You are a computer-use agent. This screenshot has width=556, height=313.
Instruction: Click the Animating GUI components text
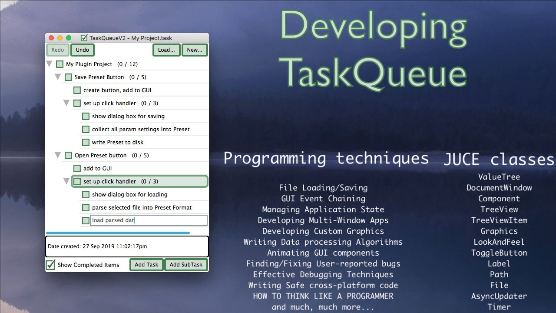323,253
